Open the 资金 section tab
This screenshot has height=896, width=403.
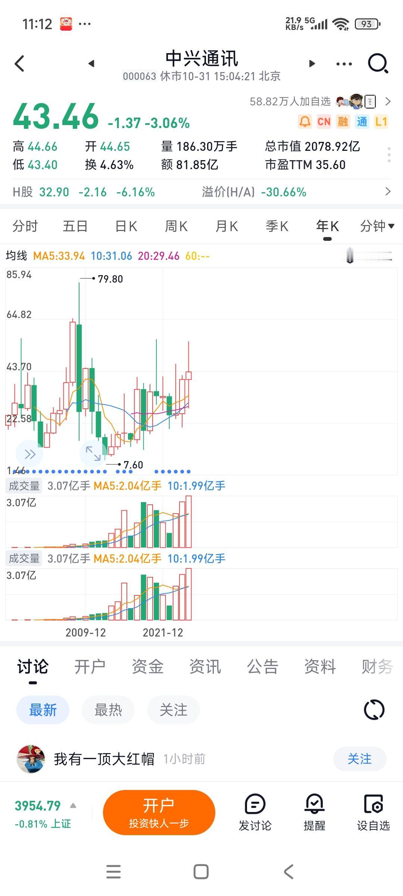tap(147, 667)
